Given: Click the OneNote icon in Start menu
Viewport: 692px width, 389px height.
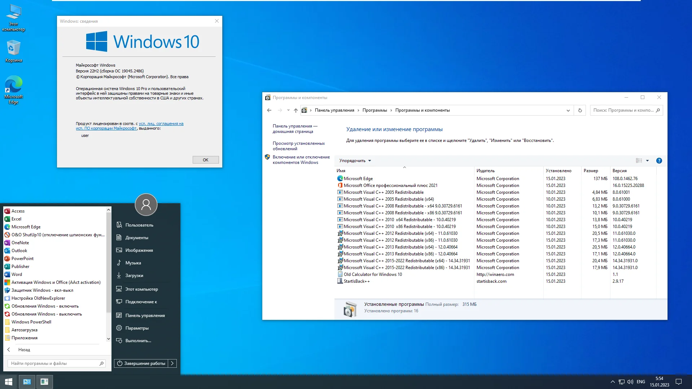Looking at the screenshot, I should click(7, 243).
